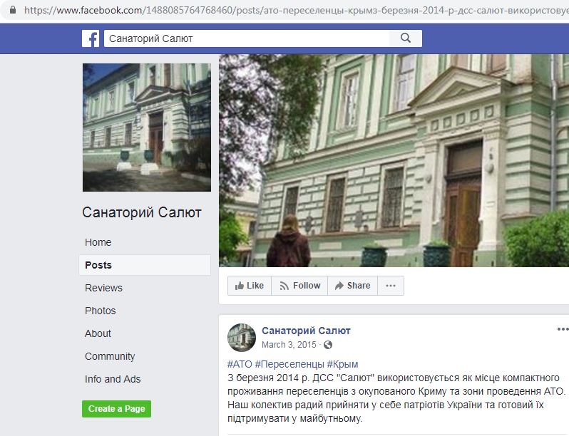Click the Facebook logo icon
The width and height of the screenshot is (569, 436).
pos(91,38)
